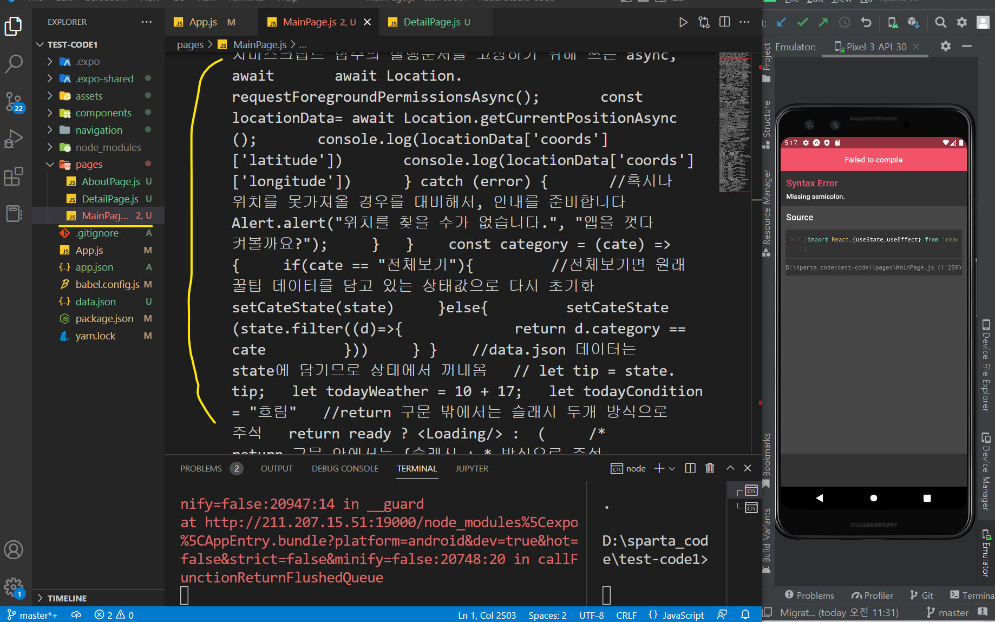Screen dimensions: 995x622
Task: Tap the emulator home circle button
Action: tap(874, 498)
